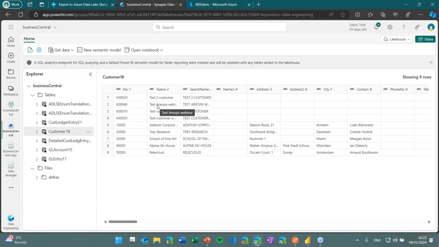
Task: Open more options for the Customer18 table
Action: tap(88, 132)
